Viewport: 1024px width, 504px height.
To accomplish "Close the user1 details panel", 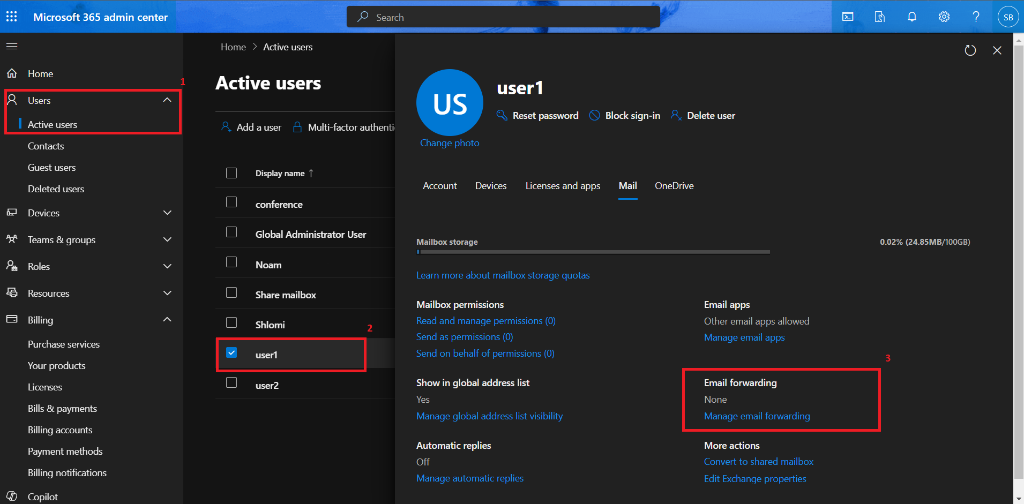I will [x=997, y=50].
